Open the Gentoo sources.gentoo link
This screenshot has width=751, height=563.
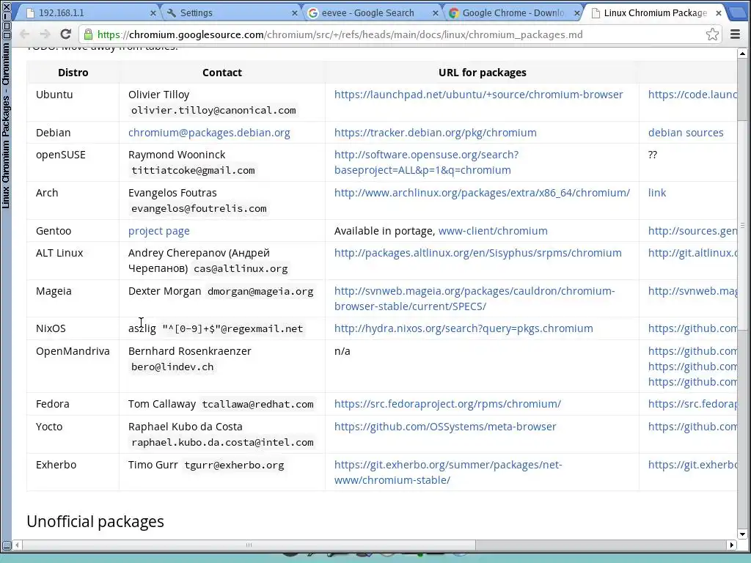click(x=692, y=231)
